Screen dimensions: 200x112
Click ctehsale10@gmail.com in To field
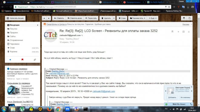(59, 73)
